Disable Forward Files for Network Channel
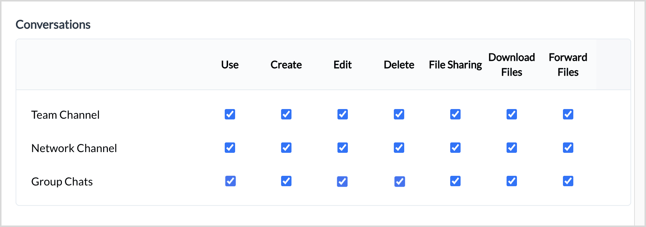Image resolution: width=646 pixels, height=227 pixels. pyautogui.click(x=568, y=148)
